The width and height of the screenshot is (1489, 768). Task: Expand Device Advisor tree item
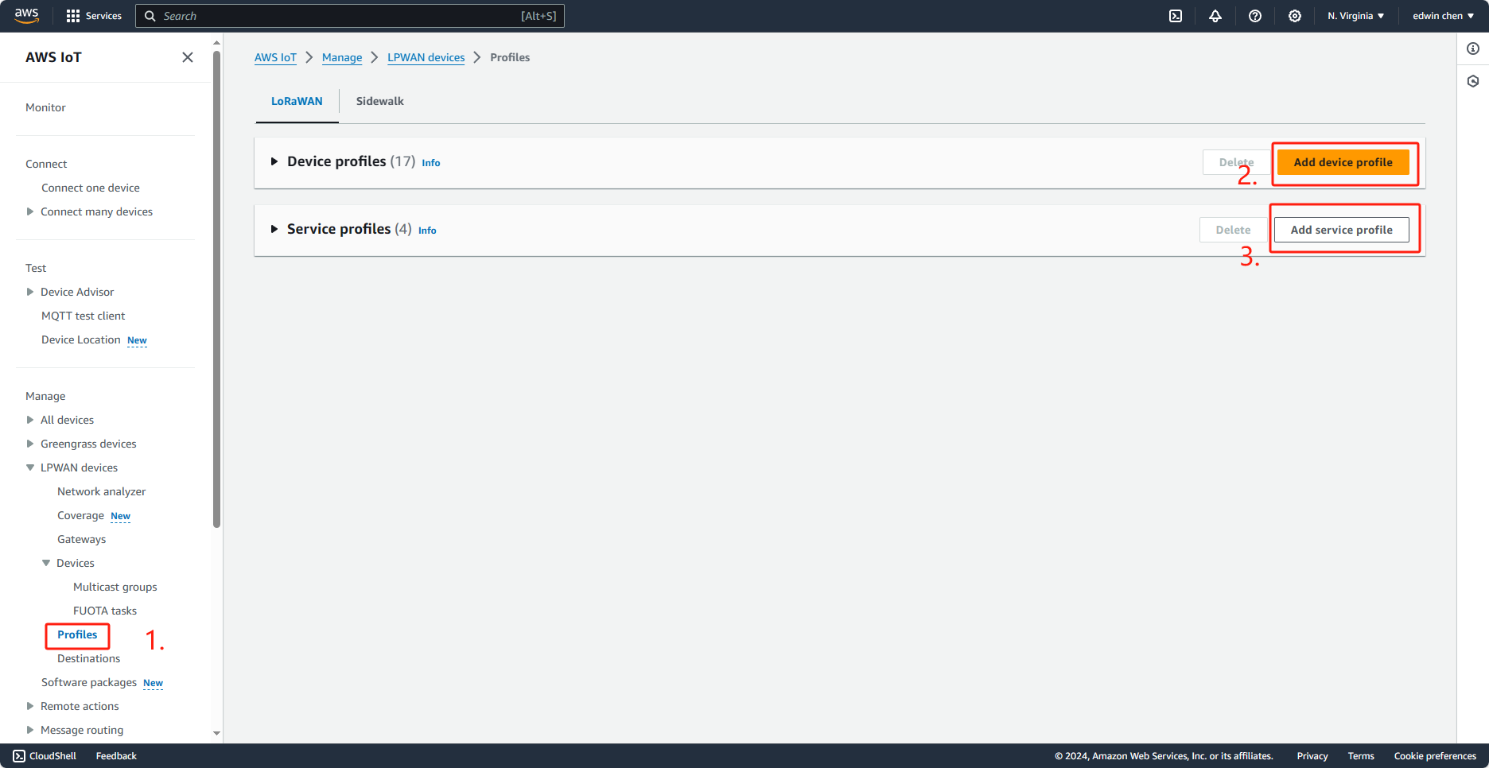click(30, 292)
